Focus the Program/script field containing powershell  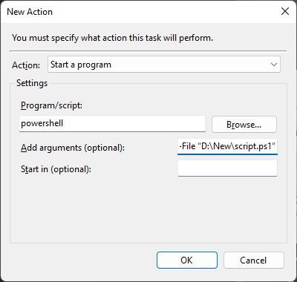[112, 124]
